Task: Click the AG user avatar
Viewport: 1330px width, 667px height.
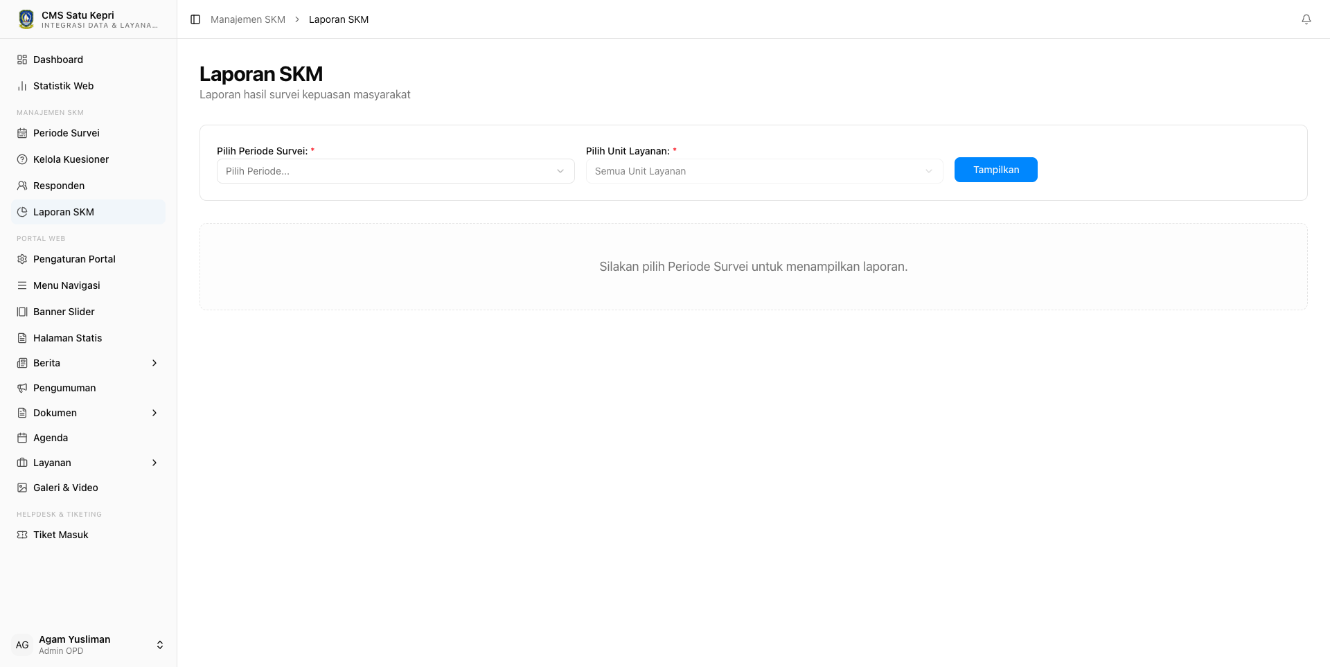Action: (x=22, y=645)
